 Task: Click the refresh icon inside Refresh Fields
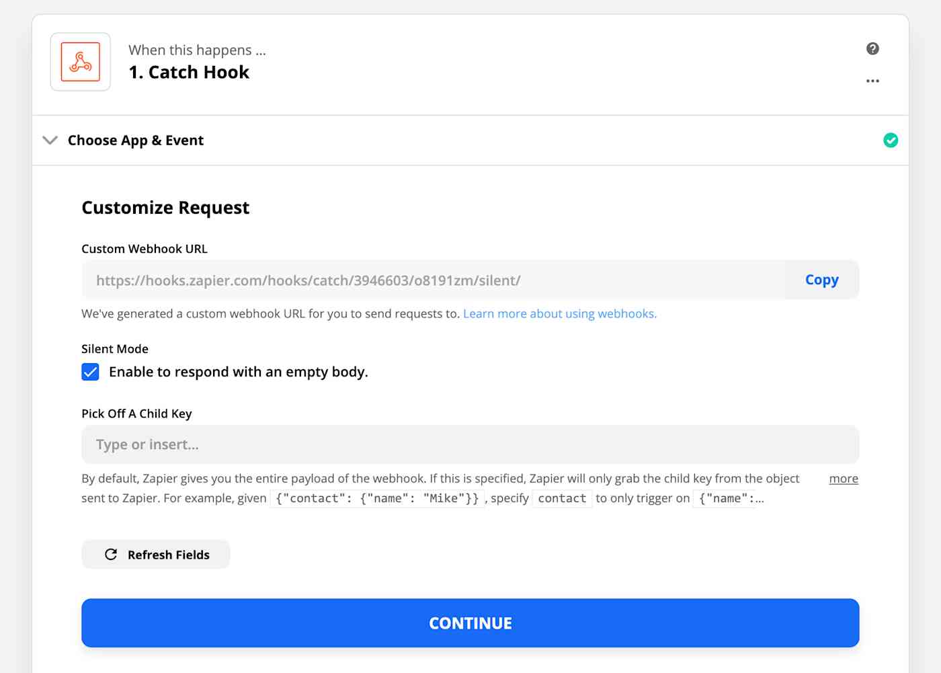coord(111,555)
